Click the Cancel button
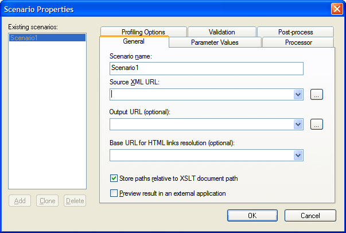Screen dimensions: 346x233 pos(310,216)
